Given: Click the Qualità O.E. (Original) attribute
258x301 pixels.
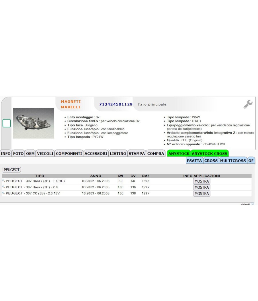Looking at the screenshot, I should pyautogui.click(x=184, y=140).
